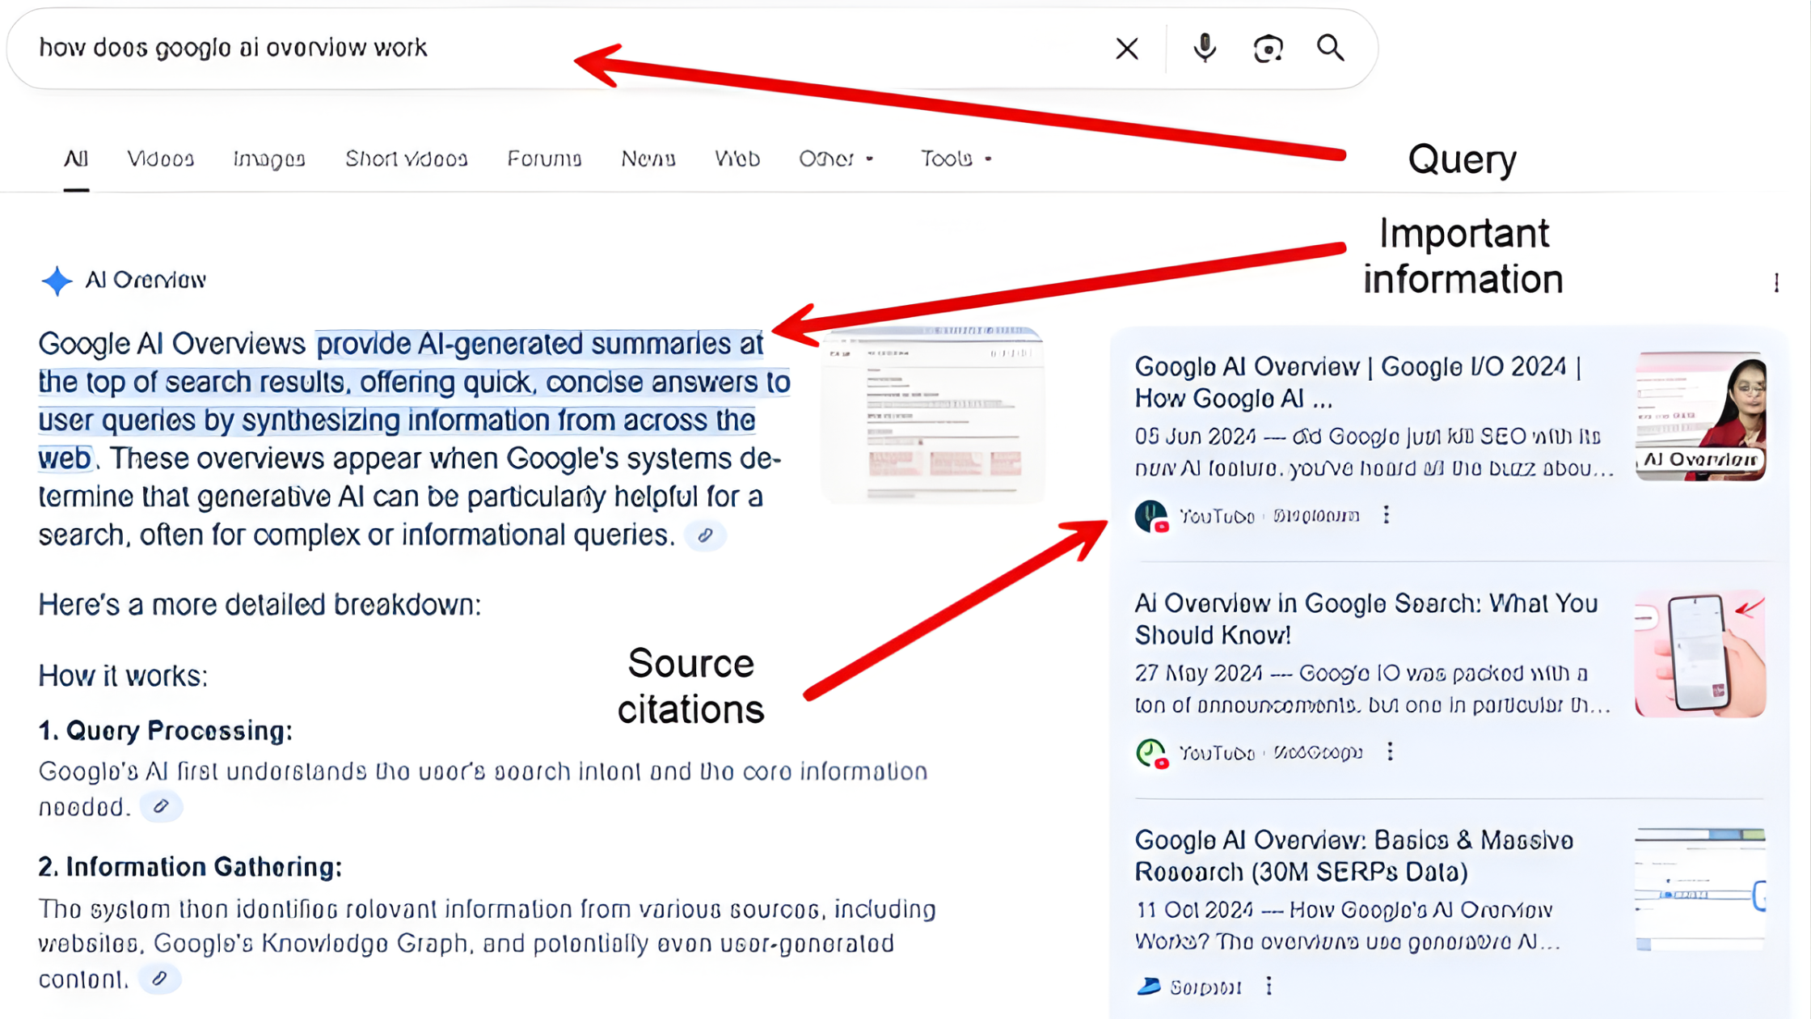
Task: Click the blue AI Overview sparkle icon
Action: 57,281
